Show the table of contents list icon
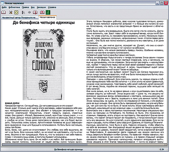This screenshot has height=152, width=169. [23, 12]
